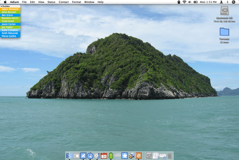Select buddy Ben Scism

coord(10,15)
